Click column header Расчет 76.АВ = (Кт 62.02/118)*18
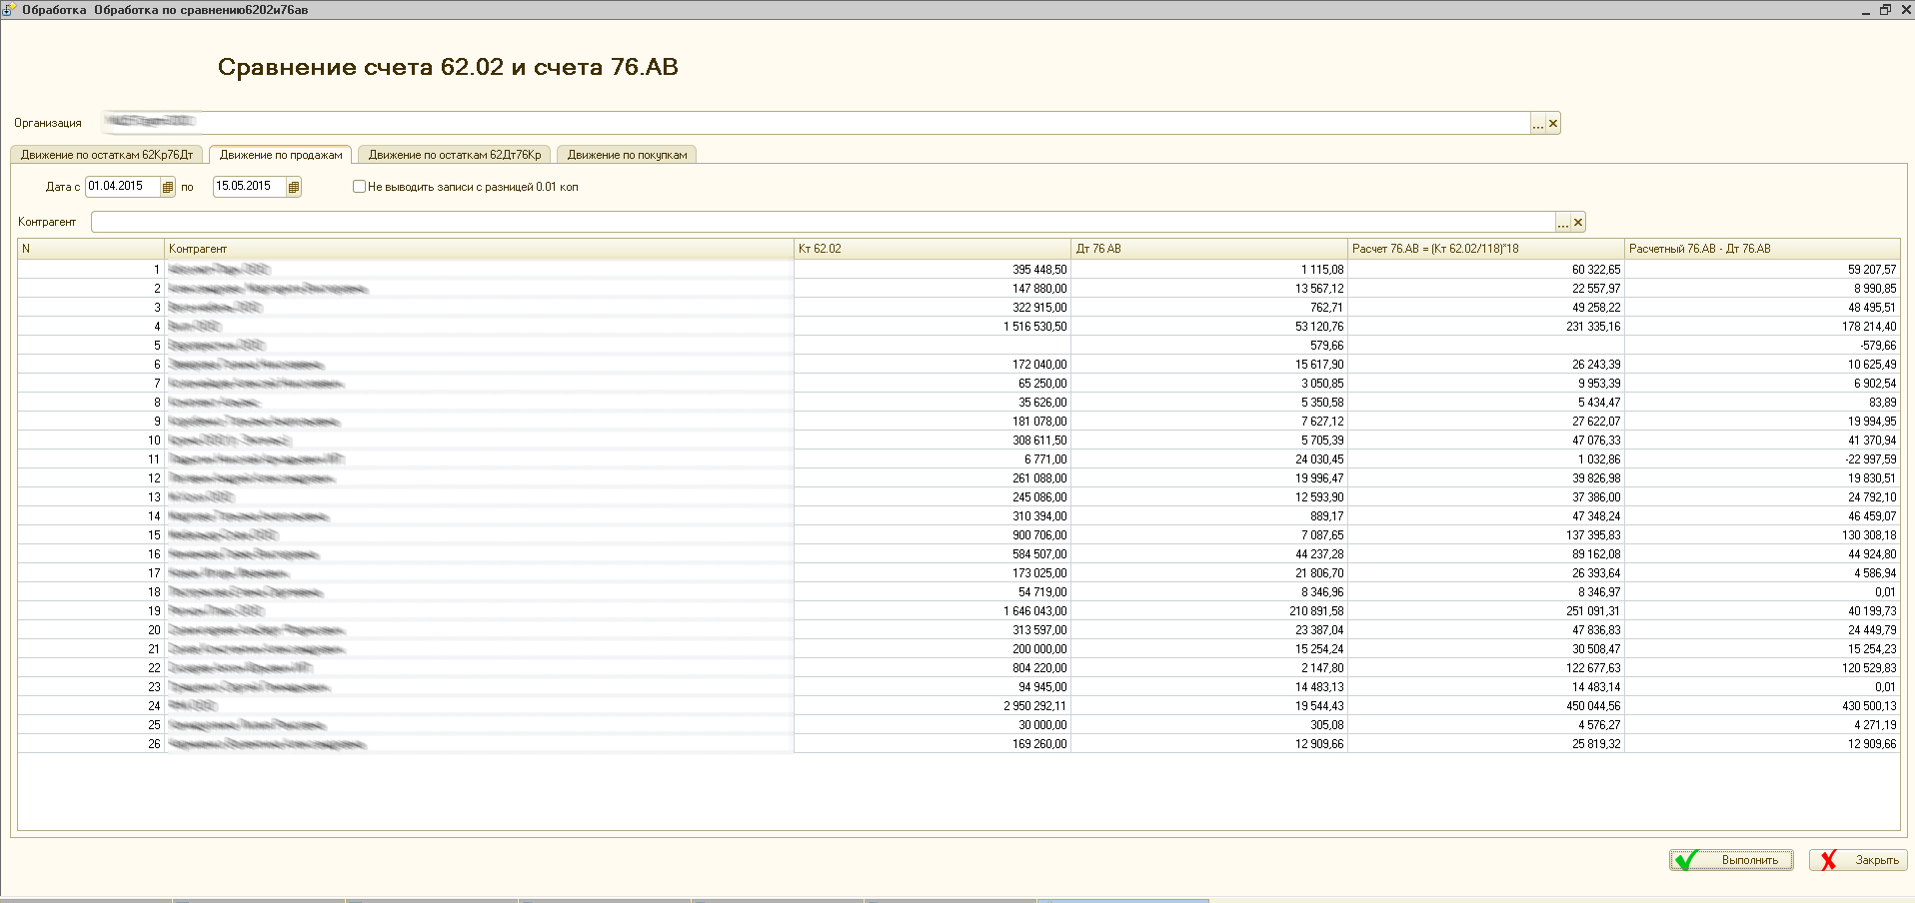Screen dimensions: 1915x903 tap(1486, 249)
